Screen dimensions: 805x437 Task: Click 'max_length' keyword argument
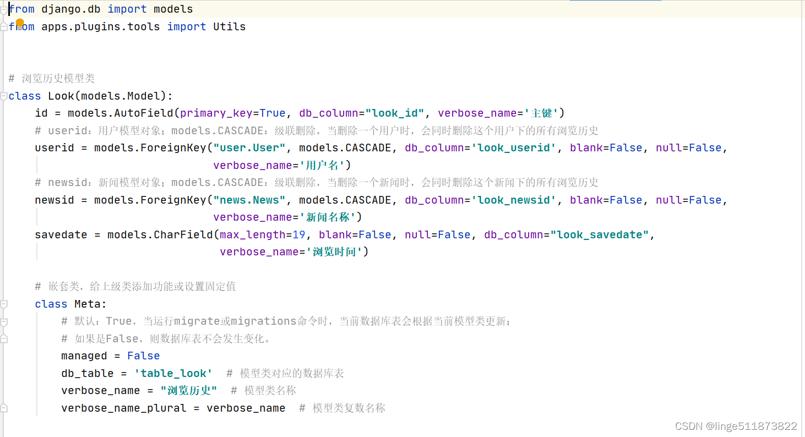(253, 234)
